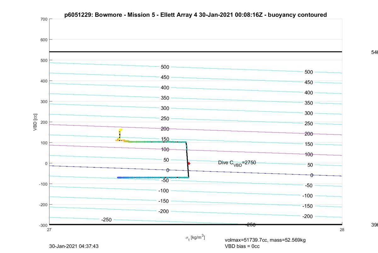This screenshot has height=253, width=378.
Task: Click the x-axis tick label 28
Action: pos(342,230)
